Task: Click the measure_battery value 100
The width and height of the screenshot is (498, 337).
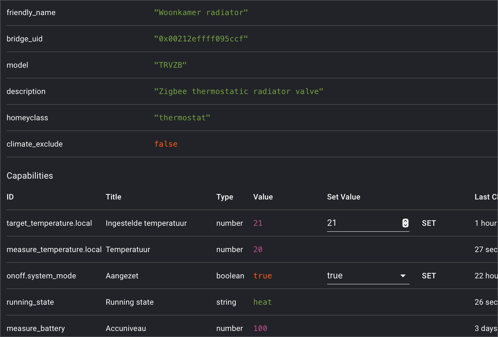Action: (260, 328)
